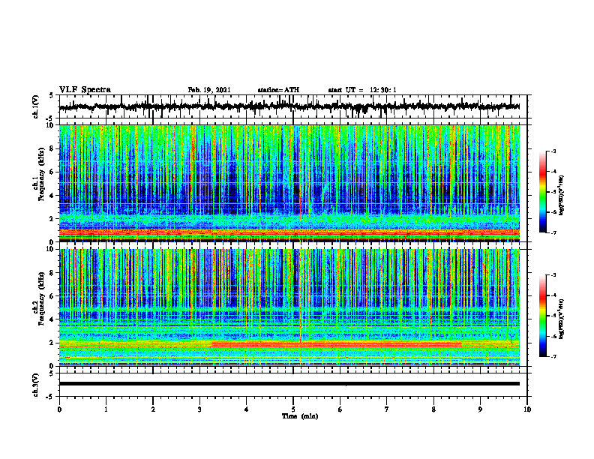Click the ch.1 spectrogram color scale bar
594x459 pixels.
[542, 192]
